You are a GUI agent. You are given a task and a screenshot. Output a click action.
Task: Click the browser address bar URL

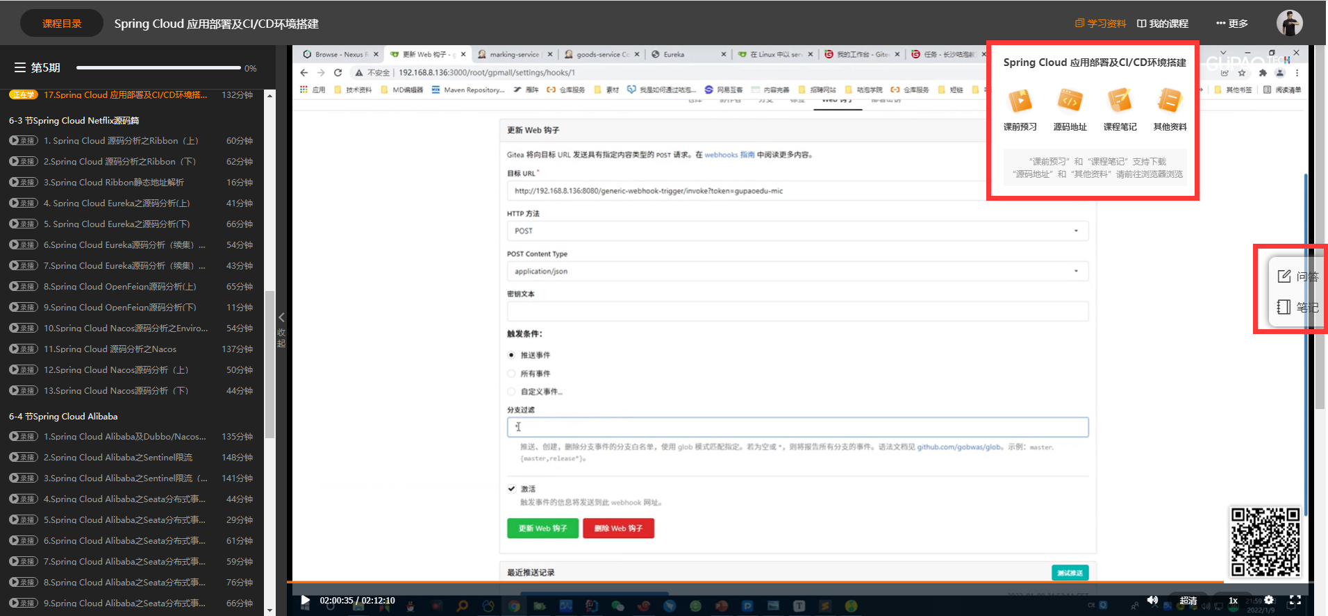click(x=487, y=72)
